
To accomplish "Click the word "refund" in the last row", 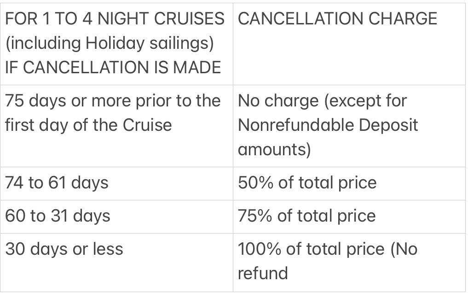I will tap(263, 273).
